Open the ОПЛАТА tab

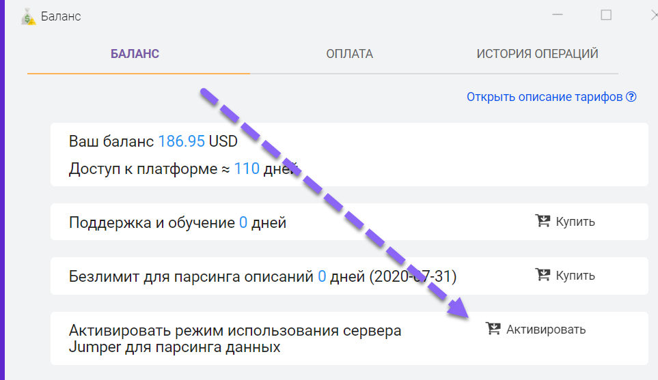(x=349, y=54)
